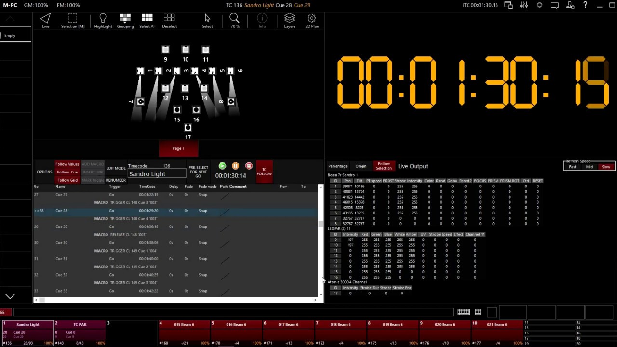Image resolution: width=617 pixels, height=347 pixels.
Task: Open the 2D Plan settings
Action: (x=312, y=21)
